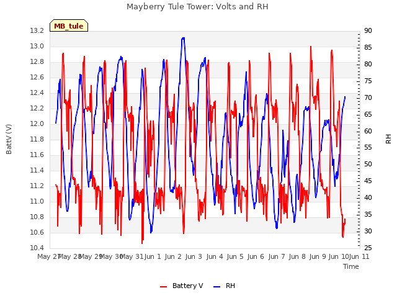Click the 11.2 left axis tick label
Image resolution: width=397 pixels, height=298 pixels.
(x=37, y=186)
